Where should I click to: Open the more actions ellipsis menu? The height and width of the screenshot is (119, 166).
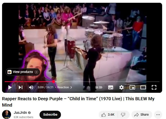pyautogui.click(x=158, y=115)
